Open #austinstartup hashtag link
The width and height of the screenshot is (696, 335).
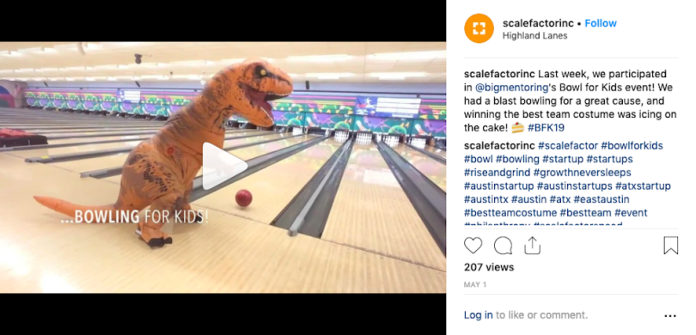point(499,186)
